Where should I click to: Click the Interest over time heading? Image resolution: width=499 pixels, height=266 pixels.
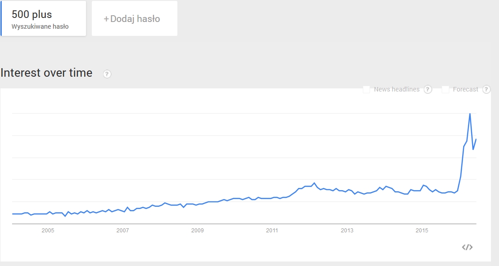[x=47, y=73]
